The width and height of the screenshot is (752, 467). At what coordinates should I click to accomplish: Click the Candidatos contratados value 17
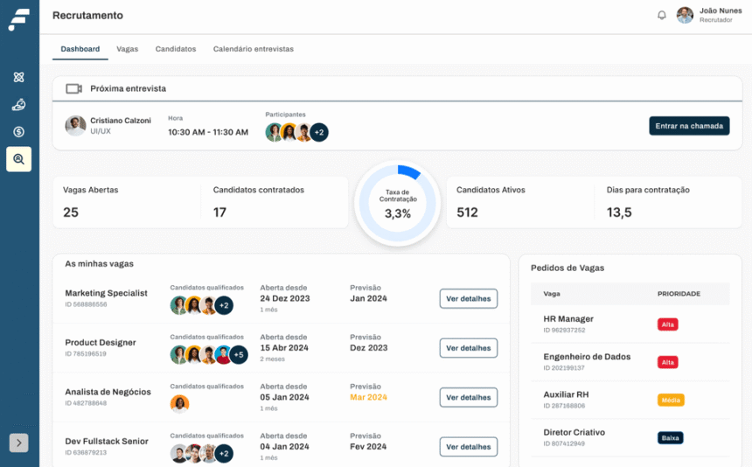[219, 213]
